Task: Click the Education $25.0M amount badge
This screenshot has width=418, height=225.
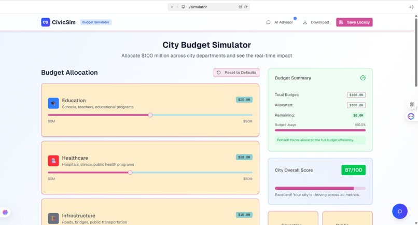Action: pos(244,100)
